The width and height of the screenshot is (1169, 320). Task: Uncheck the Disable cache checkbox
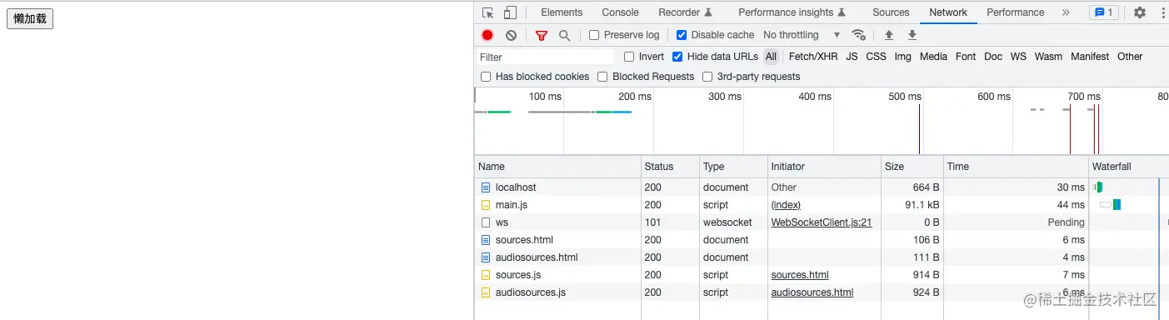click(x=682, y=35)
